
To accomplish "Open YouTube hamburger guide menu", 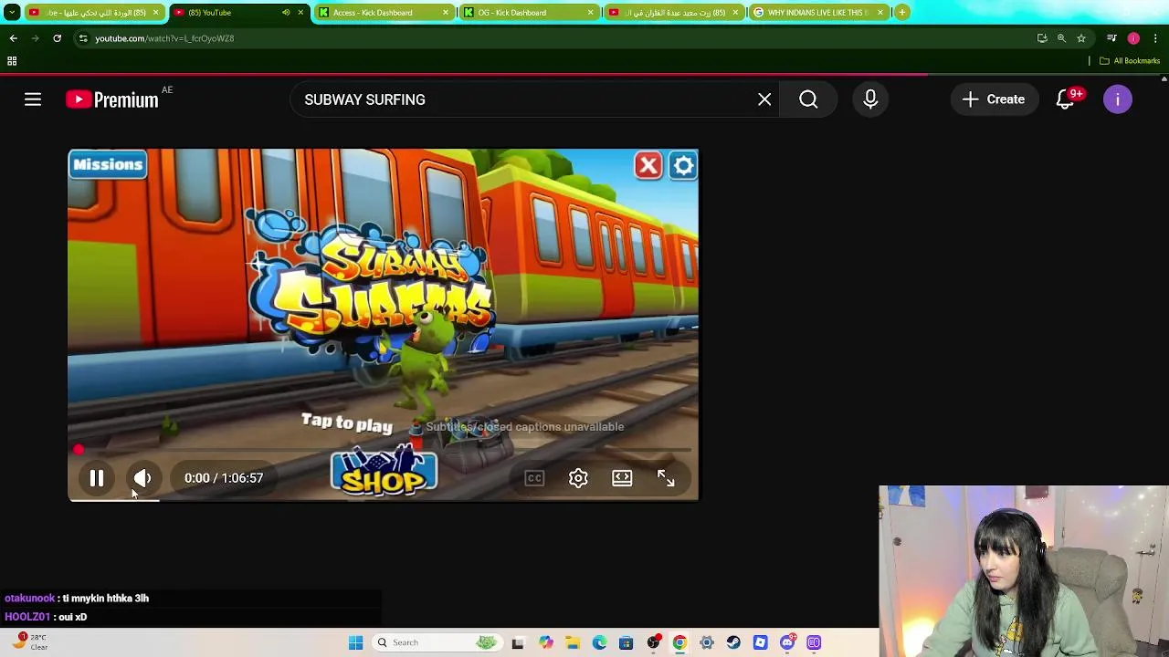I will [x=33, y=99].
